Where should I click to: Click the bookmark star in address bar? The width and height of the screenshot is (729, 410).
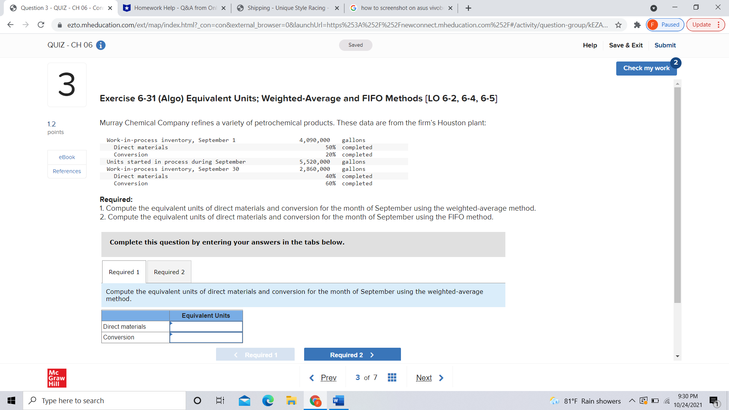(618, 25)
